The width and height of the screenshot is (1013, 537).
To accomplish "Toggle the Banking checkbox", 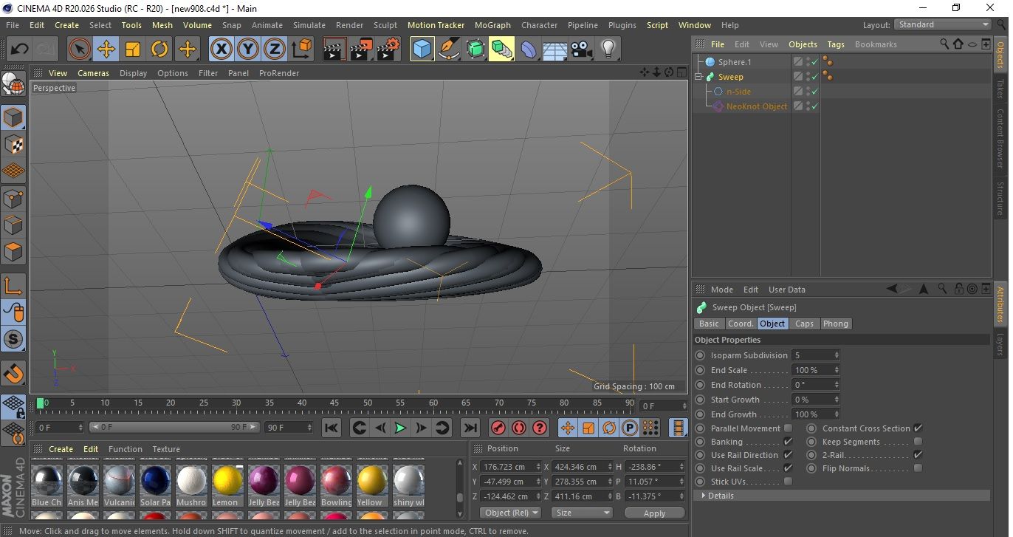I will pyautogui.click(x=788, y=442).
